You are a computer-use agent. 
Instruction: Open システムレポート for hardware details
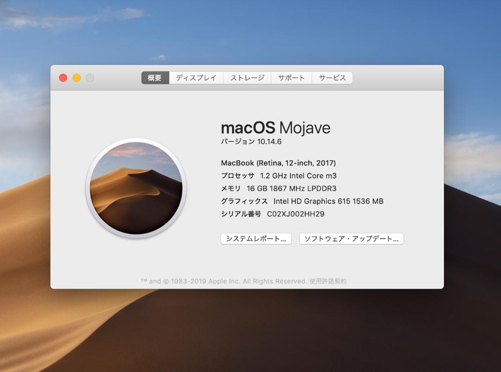(256, 239)
